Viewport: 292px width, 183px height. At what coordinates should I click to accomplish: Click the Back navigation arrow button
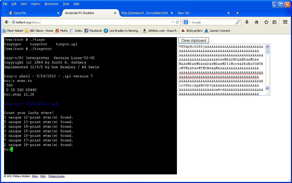(x=6, y=22)
